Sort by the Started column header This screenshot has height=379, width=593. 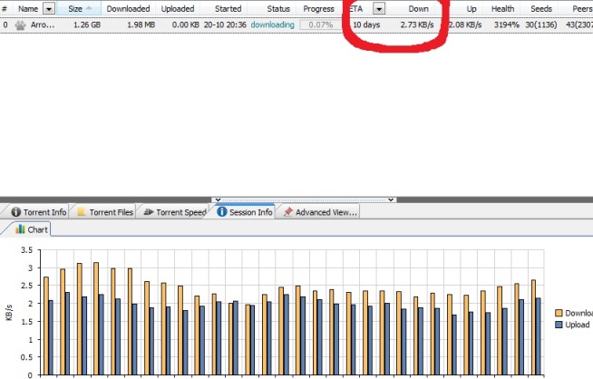pyautogui.click(x=228, y=8)
